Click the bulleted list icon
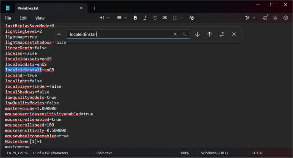This screenshot has width=293, height=158. coord(119,18)
